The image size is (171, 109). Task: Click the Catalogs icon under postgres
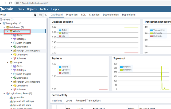tap(15, 70)
